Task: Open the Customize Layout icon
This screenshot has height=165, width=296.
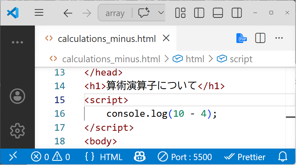Action: (x=180, y=13)
